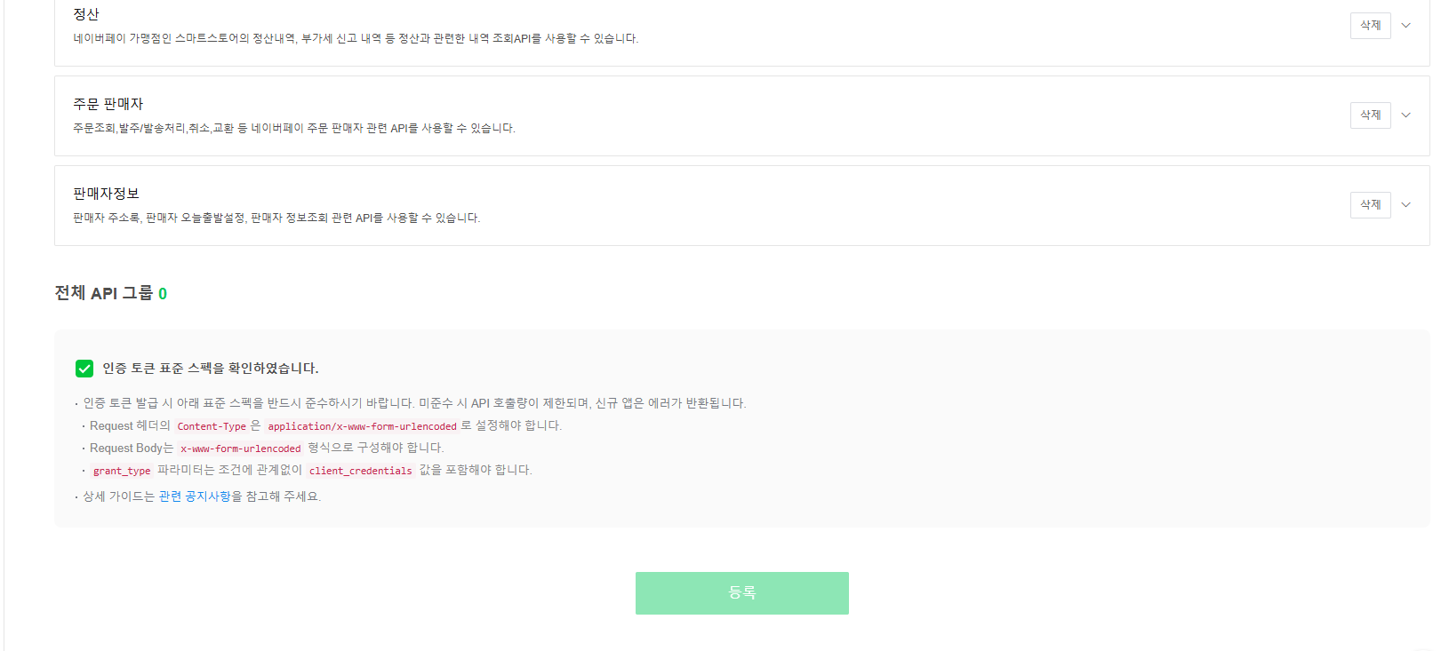Click the 인증 토큰 표준 스펙을 확인하였습니다 label

tap(211, 369)
